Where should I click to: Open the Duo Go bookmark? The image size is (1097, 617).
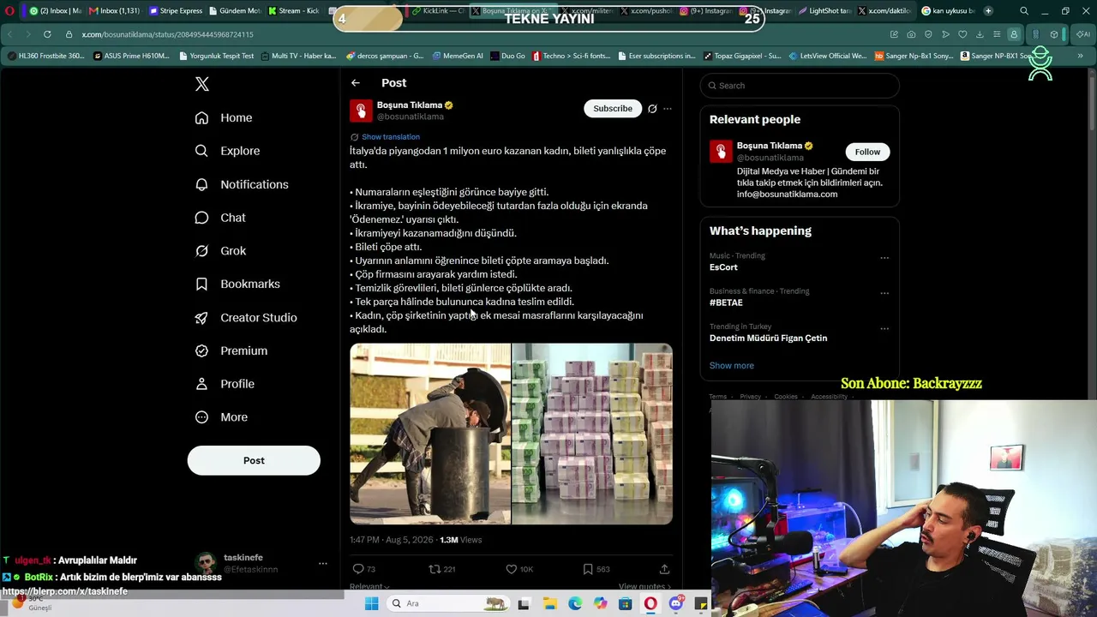[508, 56]
